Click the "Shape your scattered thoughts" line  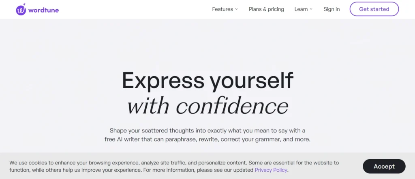(x=207, y=130)
